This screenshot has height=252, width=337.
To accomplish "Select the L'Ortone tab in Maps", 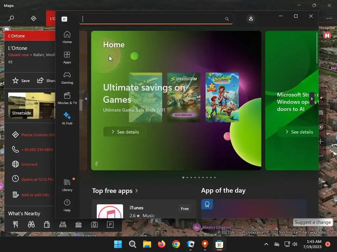I will pyautogui.click(x=51, y=18).
